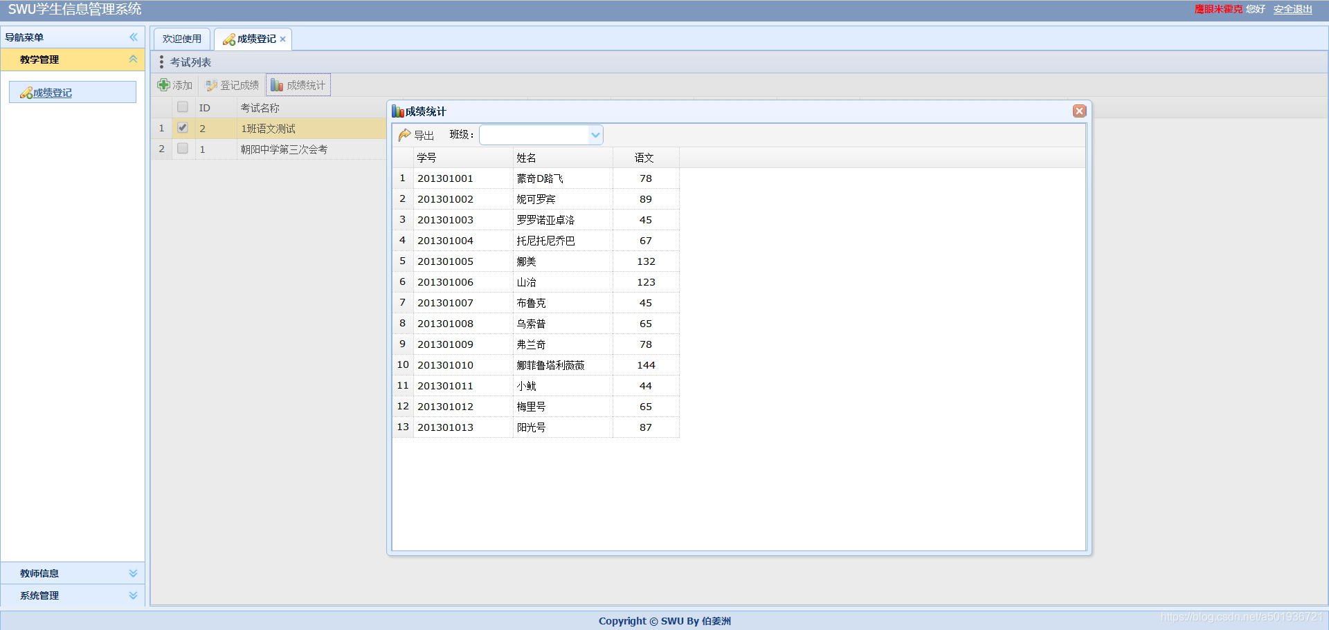This screenshot has width=1329, height=630.
Task: Click the name 娜美
Action: click(526, 261)
